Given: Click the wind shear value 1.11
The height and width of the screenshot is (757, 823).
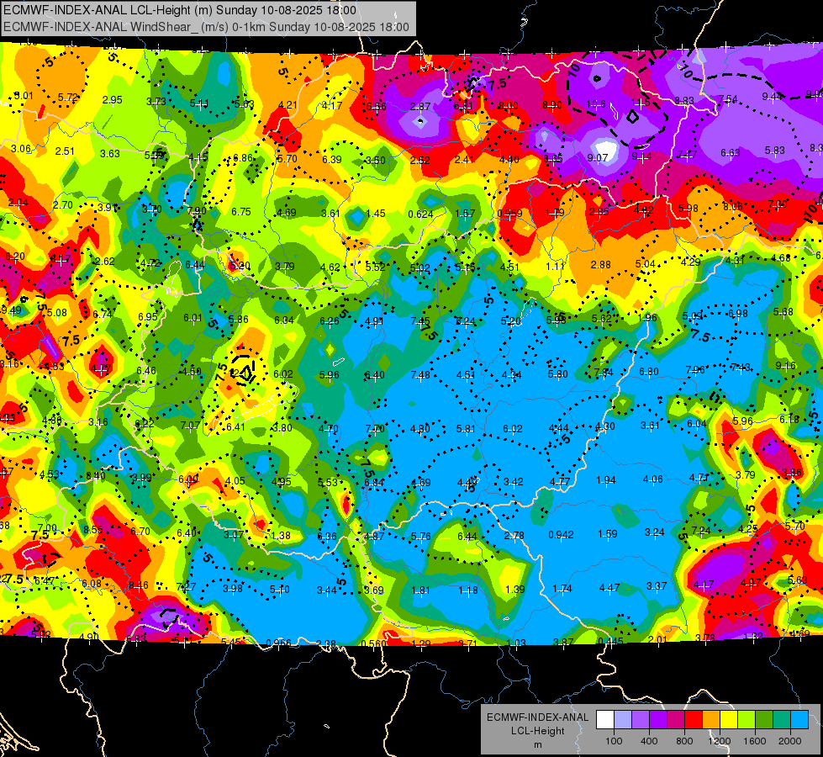Looking at the screenshot, I should [x=555, y=267].
